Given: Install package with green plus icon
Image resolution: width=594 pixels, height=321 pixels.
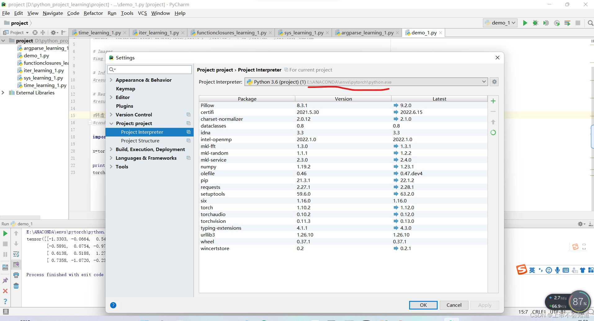Looking at the screenshot, I should pos(493,101).
